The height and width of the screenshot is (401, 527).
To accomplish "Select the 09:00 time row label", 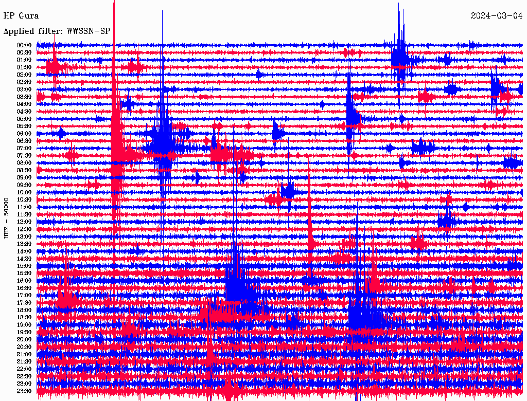I will coord(24,178).
